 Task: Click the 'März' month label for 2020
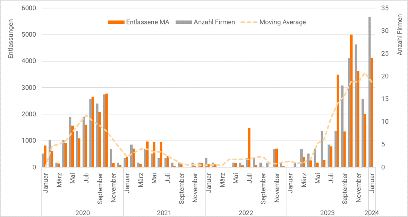click(x=60, y=180)
